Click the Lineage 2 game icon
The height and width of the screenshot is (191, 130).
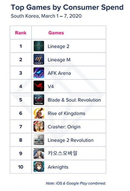pyautogui.click(x=39, y=46)
